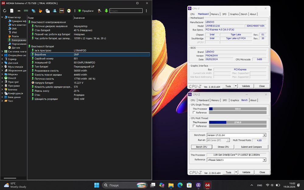The image size is (304, 190).
Task: Open Task View from the taskbar
Action: click(153, 185)
